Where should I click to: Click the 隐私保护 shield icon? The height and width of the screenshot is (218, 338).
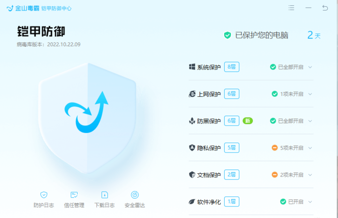(192, 148)
